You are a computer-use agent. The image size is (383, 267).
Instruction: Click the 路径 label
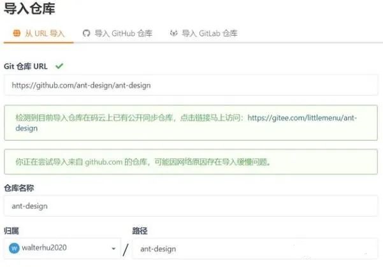[x=140, y=231]
